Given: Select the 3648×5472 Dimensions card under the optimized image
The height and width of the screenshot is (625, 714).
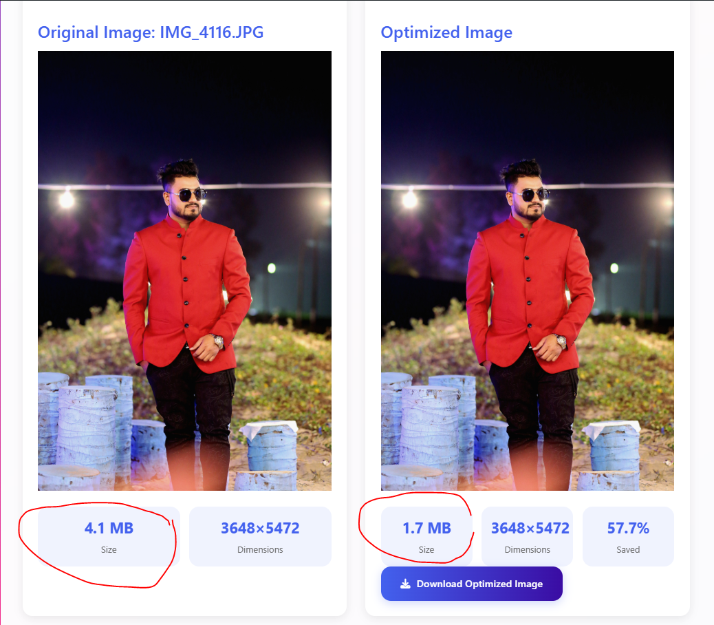Looking at the screenshot, I should point(527,536).
